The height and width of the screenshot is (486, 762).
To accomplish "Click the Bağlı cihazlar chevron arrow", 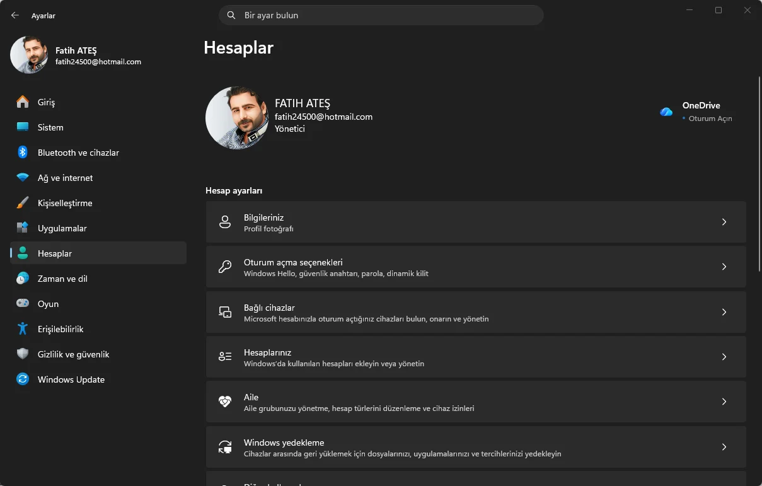I will click(x=724, y=311).
